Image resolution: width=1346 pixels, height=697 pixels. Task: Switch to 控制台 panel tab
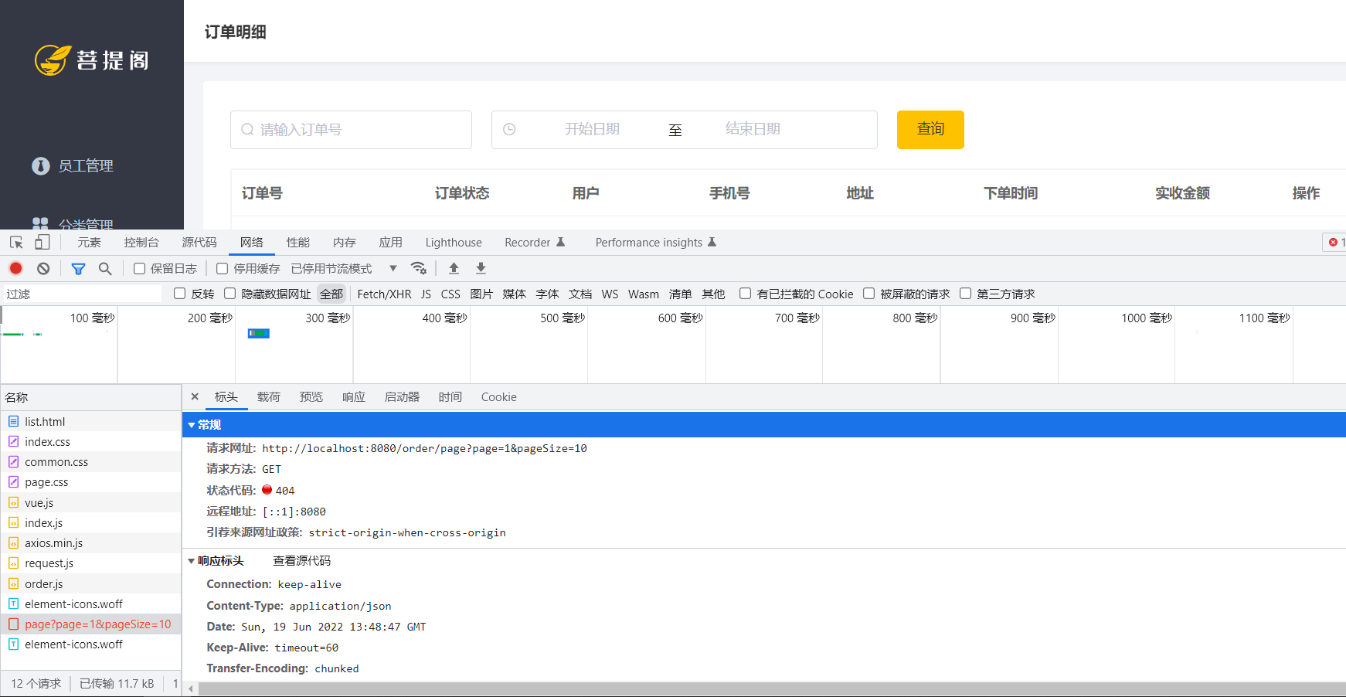point(141,242)
